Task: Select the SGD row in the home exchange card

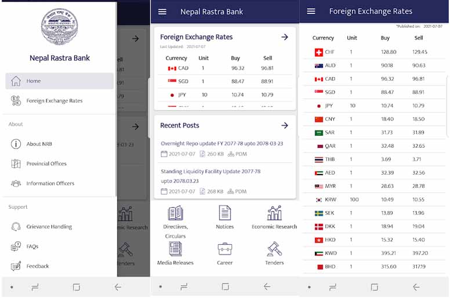Action: point(225,81)
